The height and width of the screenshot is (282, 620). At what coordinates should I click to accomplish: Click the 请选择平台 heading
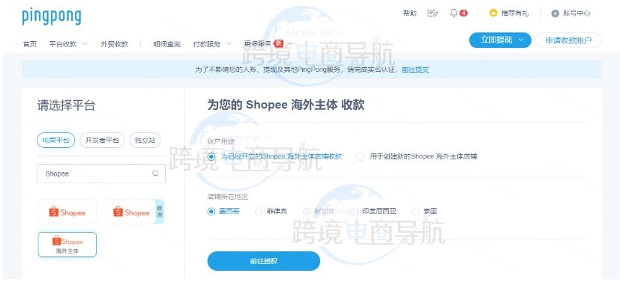click(66, 105)
